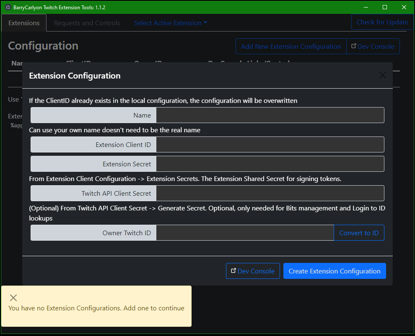Click Convert to ID button
415x336 pixels.
[x=359, y=233]
